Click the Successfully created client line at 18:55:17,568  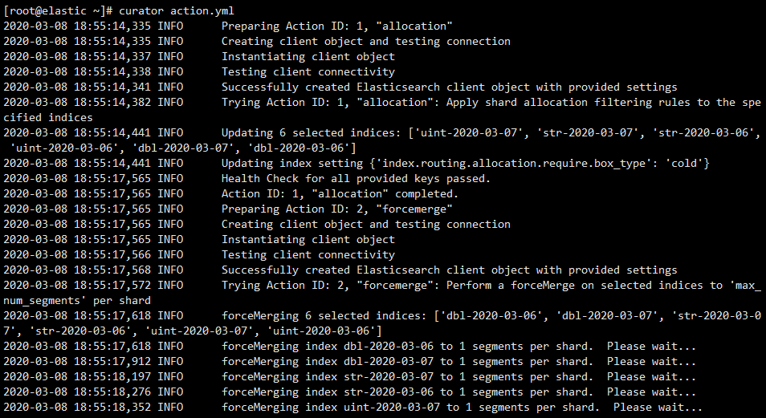[x=449, y=270]
